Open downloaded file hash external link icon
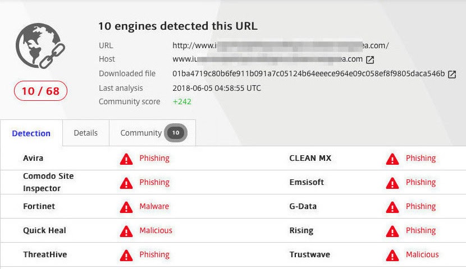466x269 pixels. coord(452,74)
